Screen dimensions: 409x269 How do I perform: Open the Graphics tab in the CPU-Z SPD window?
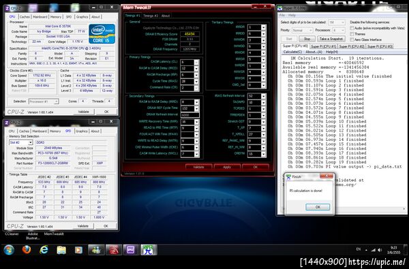(82, 131)
